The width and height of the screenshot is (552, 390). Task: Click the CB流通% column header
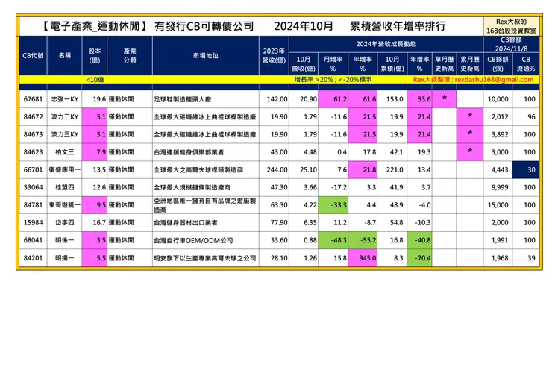(526, 63)
